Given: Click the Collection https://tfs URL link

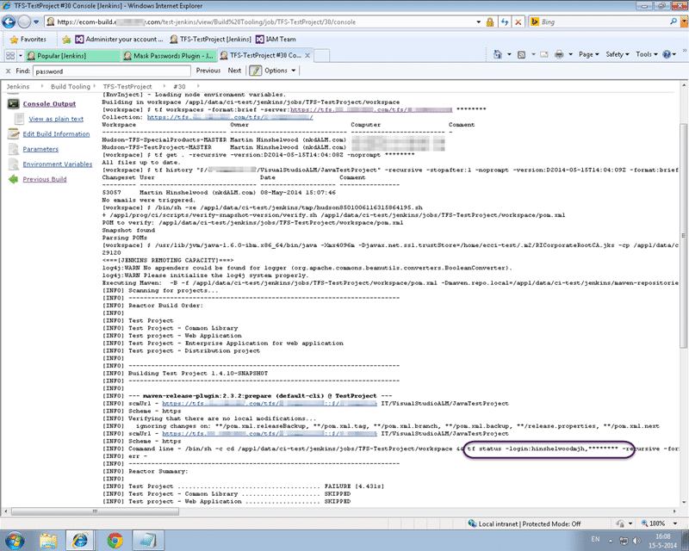Looking at the screenshot, I should 230,117.
